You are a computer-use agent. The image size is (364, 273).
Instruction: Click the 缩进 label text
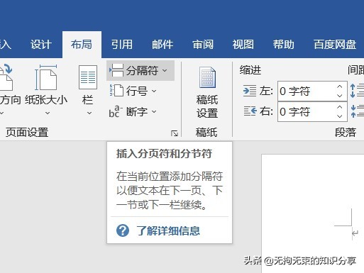(x=250, y=70)
